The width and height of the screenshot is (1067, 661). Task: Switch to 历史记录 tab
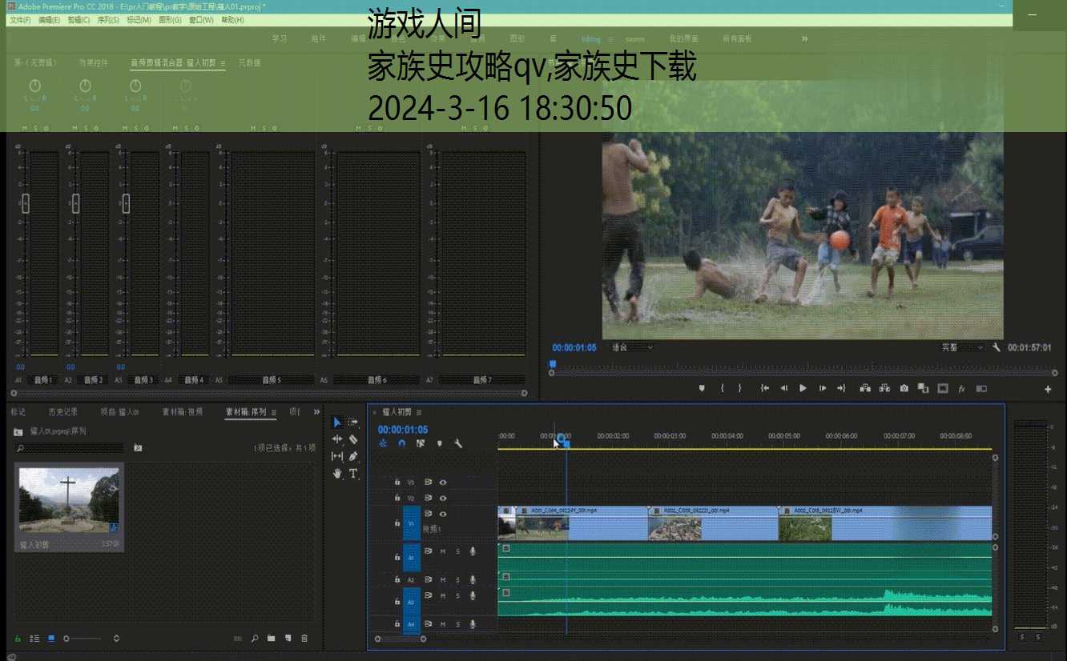click(62, 412)
